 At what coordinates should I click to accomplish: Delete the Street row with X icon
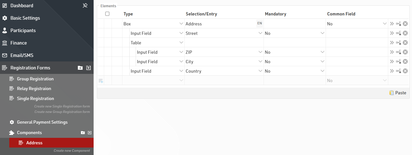tap(405, 33)
